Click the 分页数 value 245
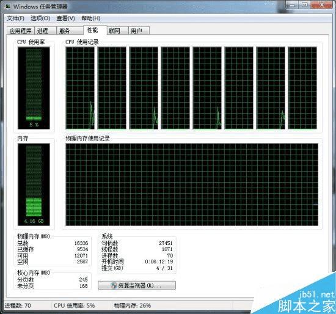Screen dimensions: 336x314 point(83,280)
